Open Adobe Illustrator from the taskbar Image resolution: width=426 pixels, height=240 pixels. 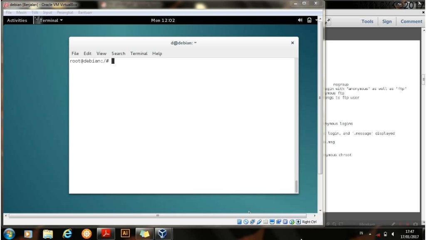(125, 234)
